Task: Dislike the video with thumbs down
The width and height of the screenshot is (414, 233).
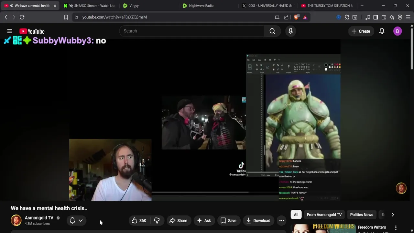Action: pyautogui.click(x=157, y=221)
